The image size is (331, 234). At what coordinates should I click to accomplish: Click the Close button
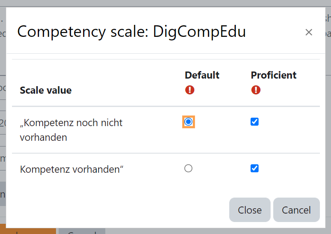click(250, 210)
